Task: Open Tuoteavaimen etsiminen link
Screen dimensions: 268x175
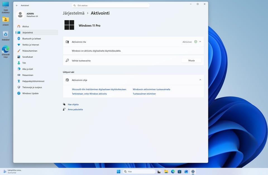Action: [144, 94]
